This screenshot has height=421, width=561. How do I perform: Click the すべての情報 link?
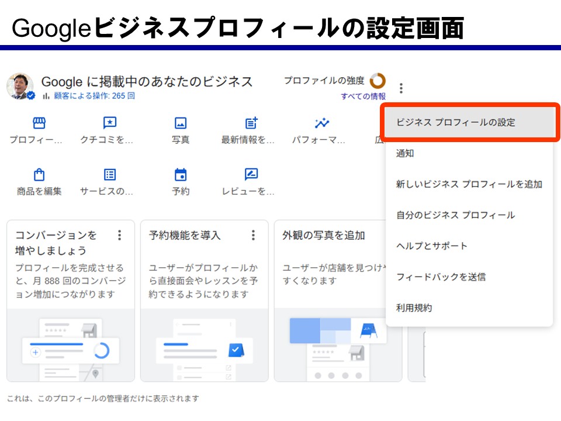(x=363, y=96)
